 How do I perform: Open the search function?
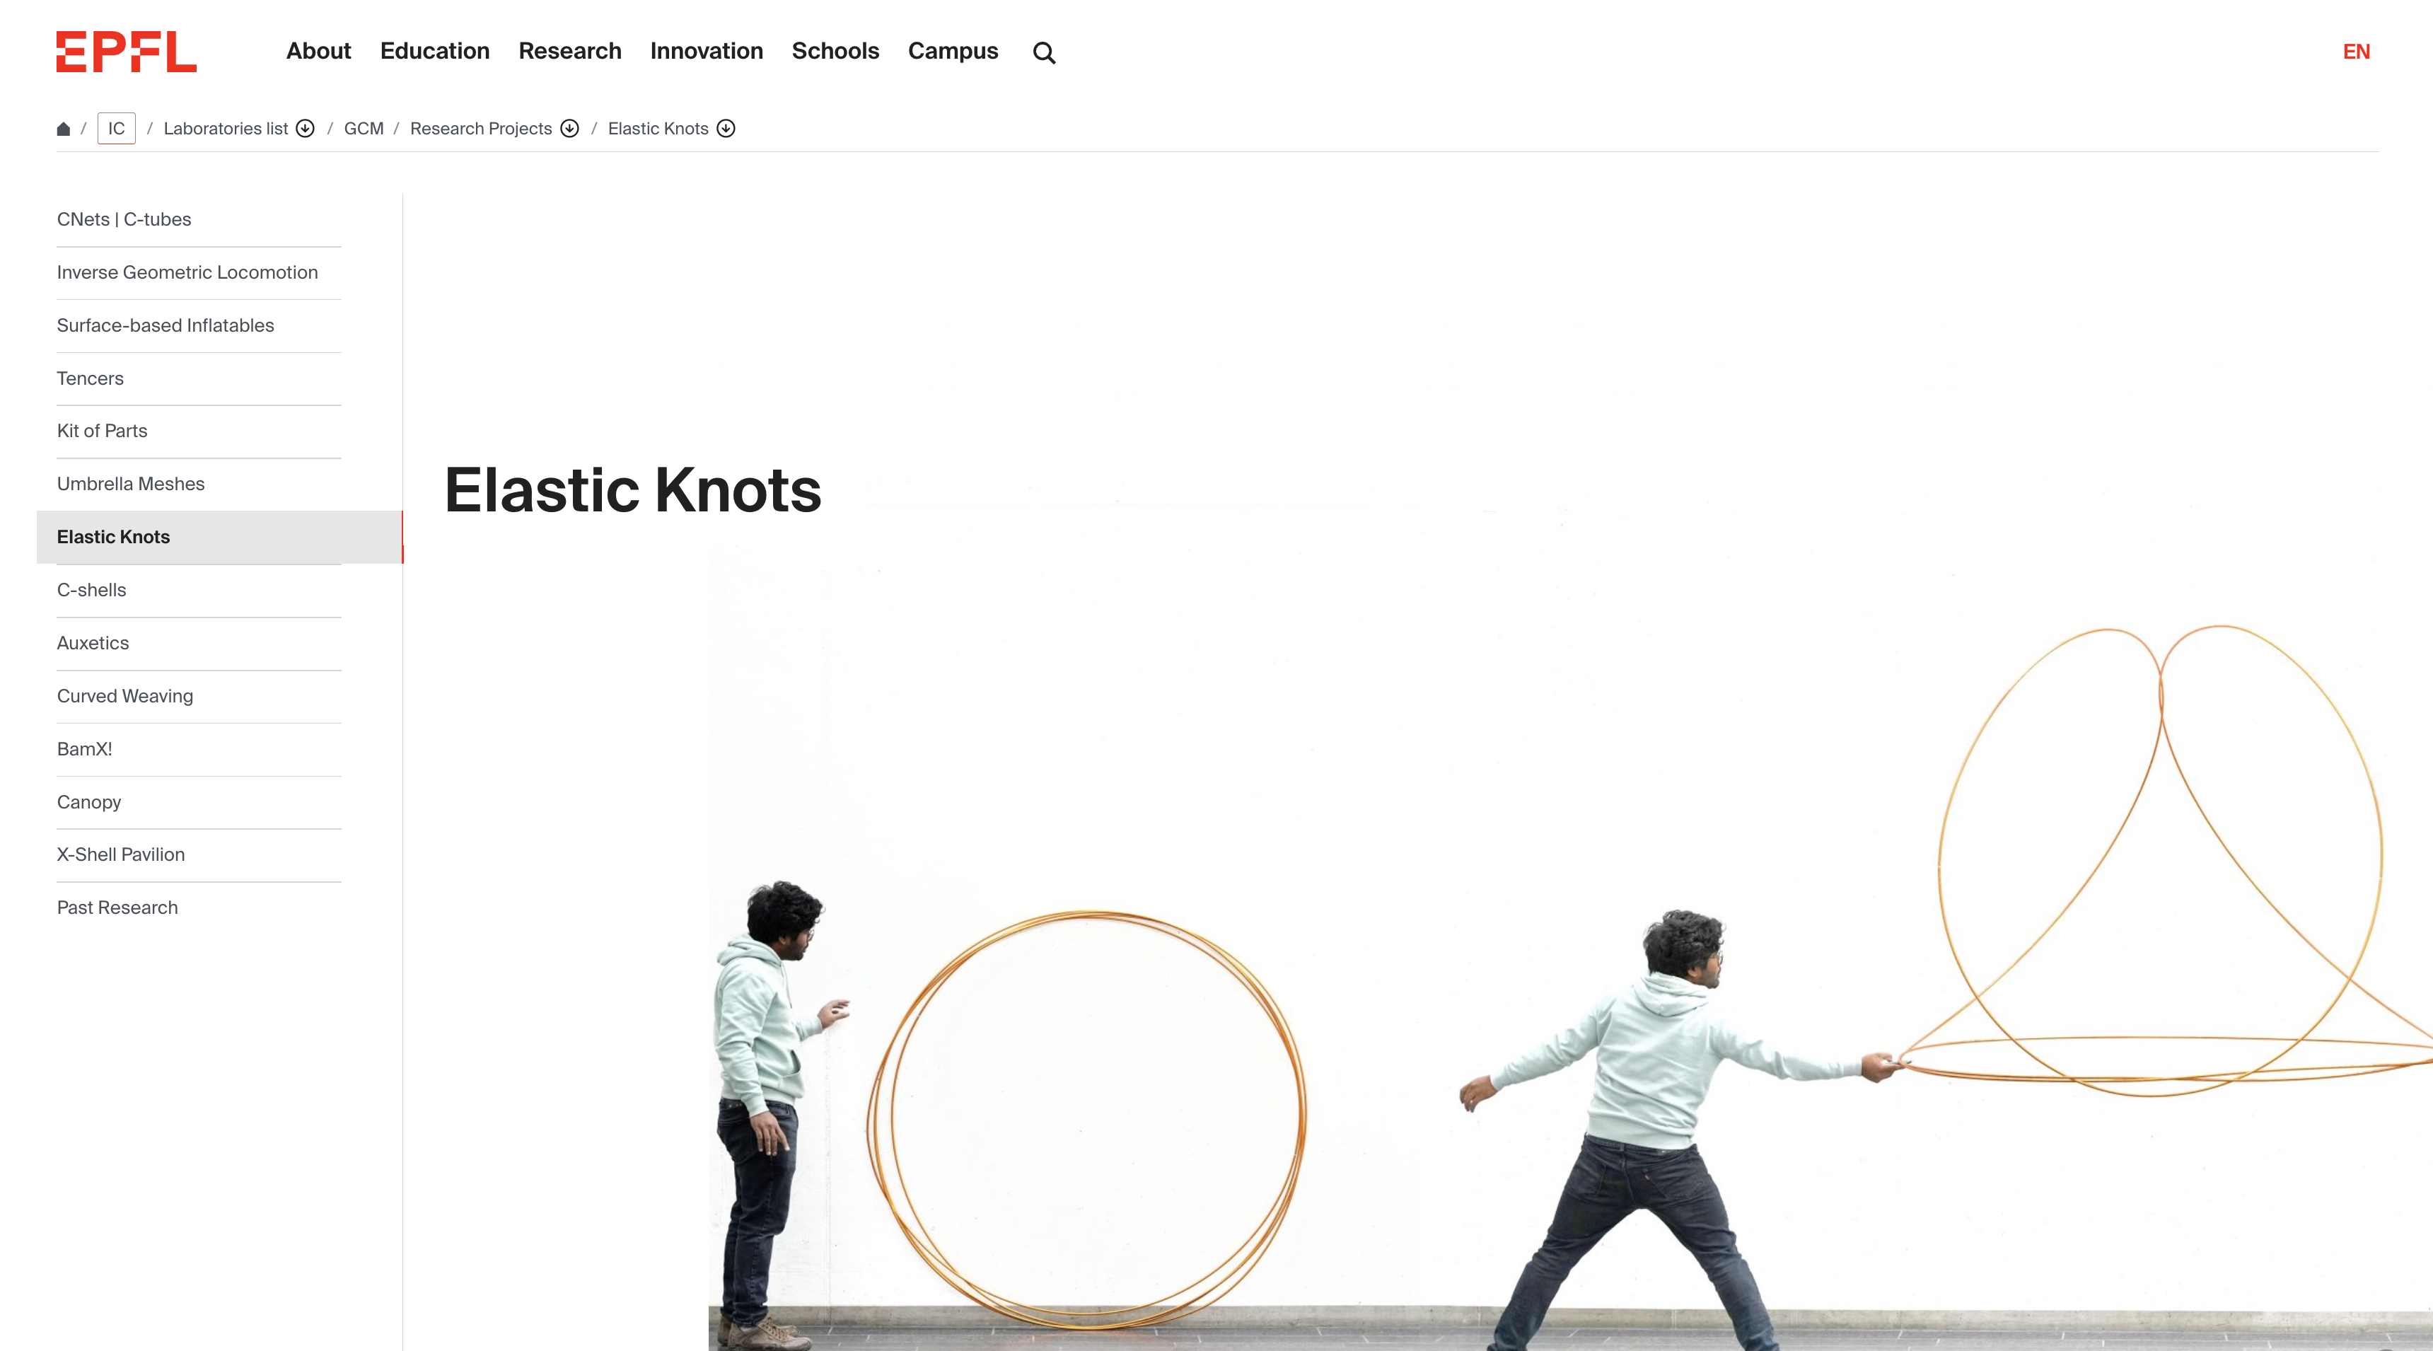point(1044,52)
